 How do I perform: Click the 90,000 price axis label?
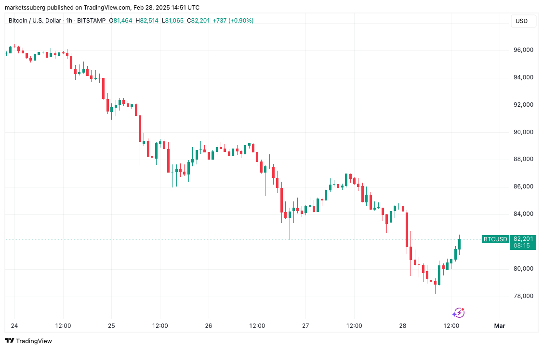pos(523,132)
